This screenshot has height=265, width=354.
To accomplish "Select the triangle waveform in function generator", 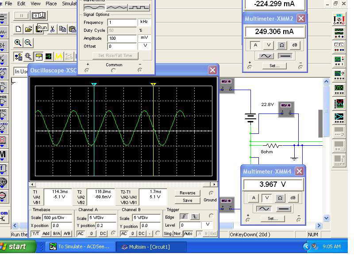I will click(116, 8).
